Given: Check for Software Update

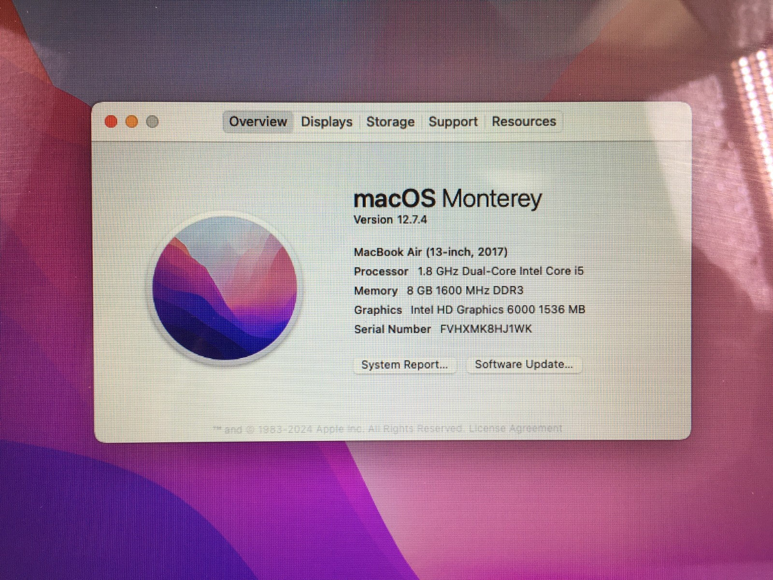Looking at the screenshot, I should [524, 364].
